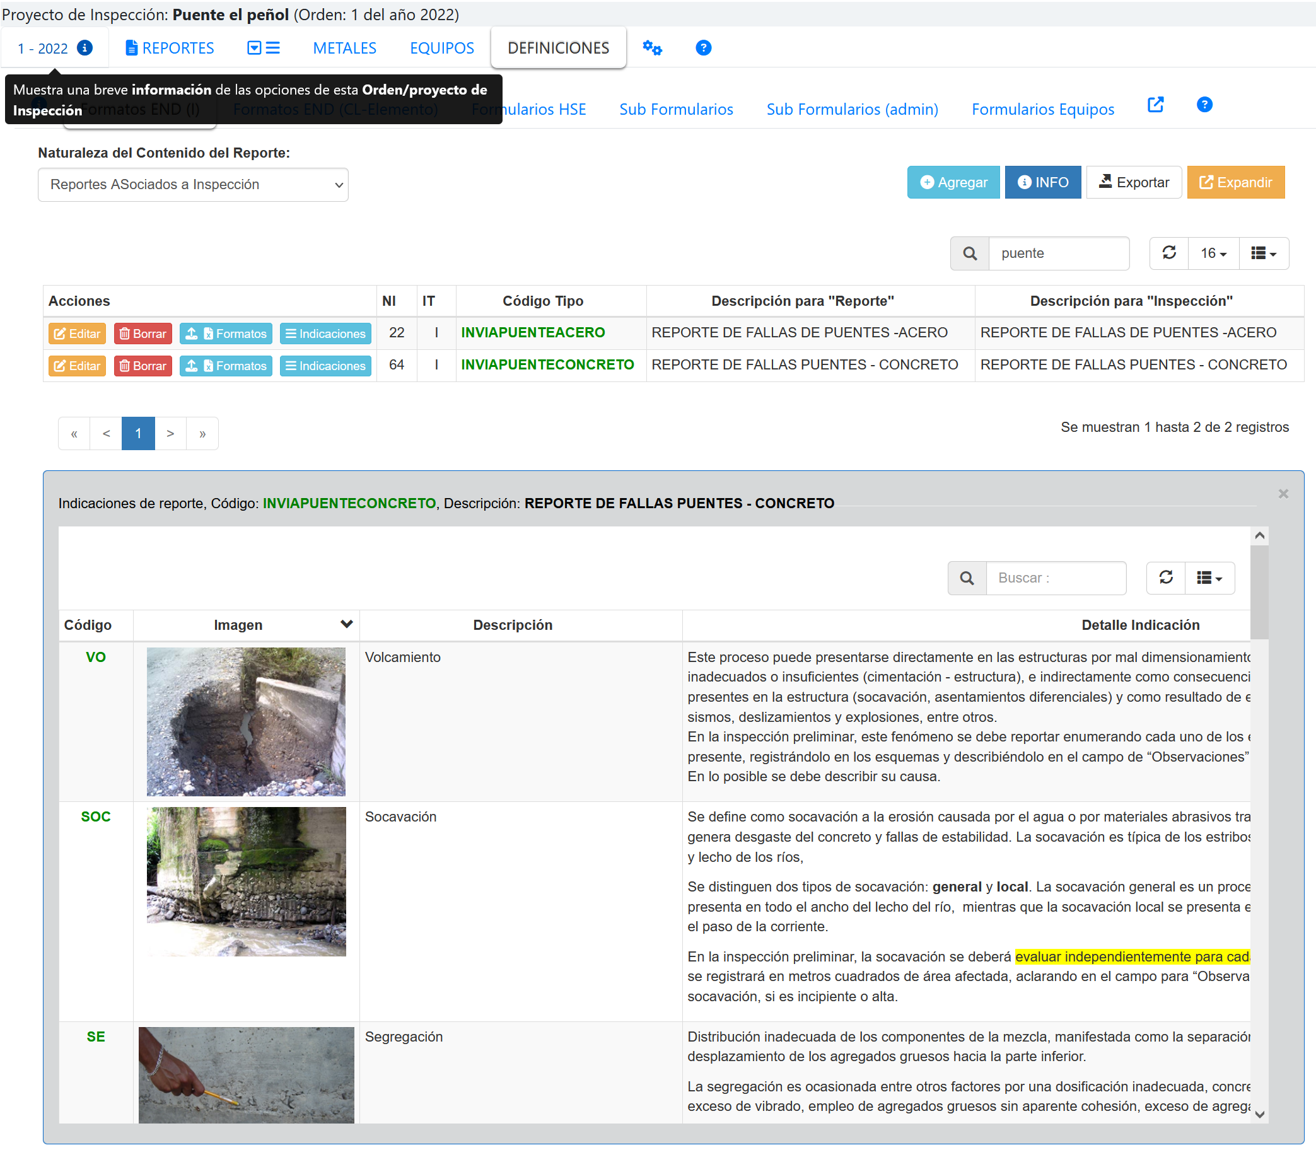Click the refresh icon in the upper table toolbar
This screenshot has height=1150, width=1316.
[1169, 253]
